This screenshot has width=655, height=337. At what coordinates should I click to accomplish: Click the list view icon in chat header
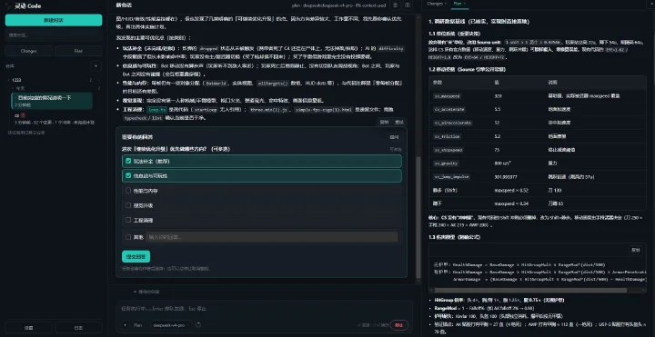point(395,5)
